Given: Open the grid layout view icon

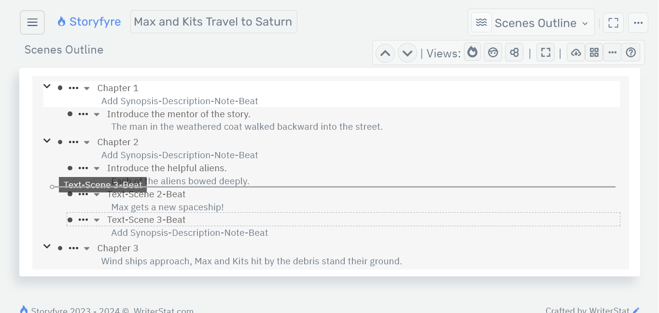Looking at the screenshot, I should tap(594, 53).
